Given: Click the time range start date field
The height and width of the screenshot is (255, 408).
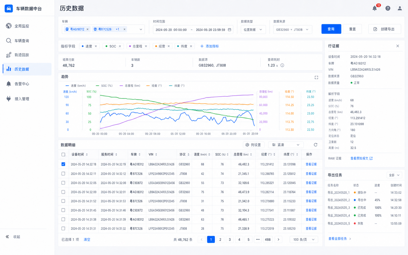Looking at the screenshot, I should (171, 30).
